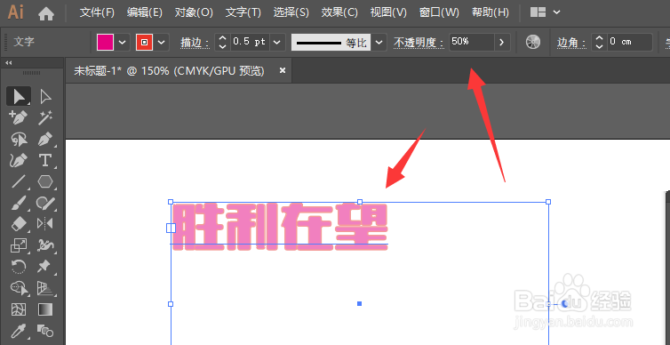Open the stroke weight dropdown arrow
The width and height of the screenshot is (670, 345).
277,42
